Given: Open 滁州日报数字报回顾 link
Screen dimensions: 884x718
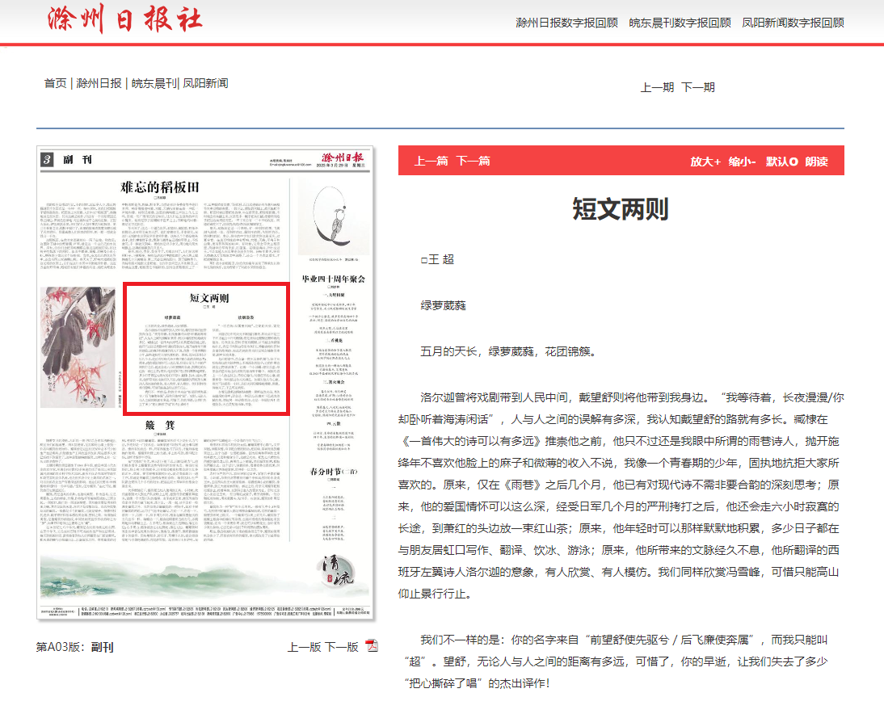Looking at the screenshot, I should click(x=566, y=23).
